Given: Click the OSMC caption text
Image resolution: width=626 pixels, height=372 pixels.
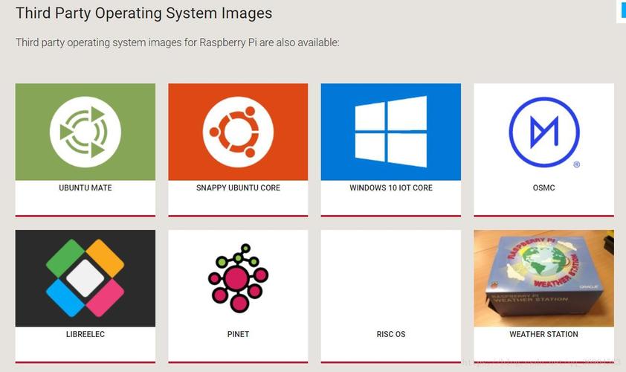Looking at the screenshot, I should 543,188.
